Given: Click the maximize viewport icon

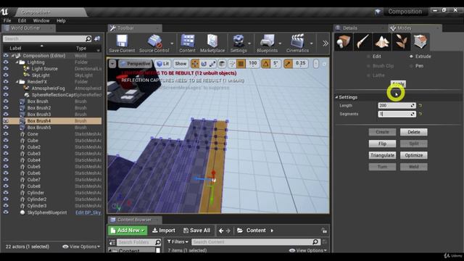Looking at the screenshot, I should (x=324, y=64).
